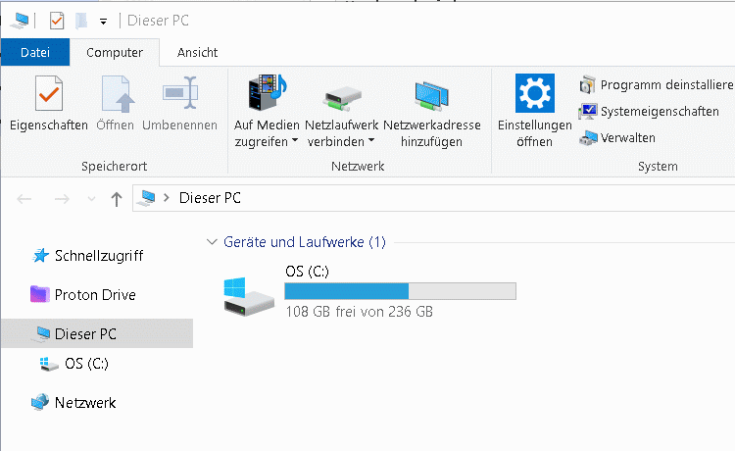735x451 pixels.
Task: Expand the Netzlaufwerk verbinden dropdown arrow
Action: [371, 140]
